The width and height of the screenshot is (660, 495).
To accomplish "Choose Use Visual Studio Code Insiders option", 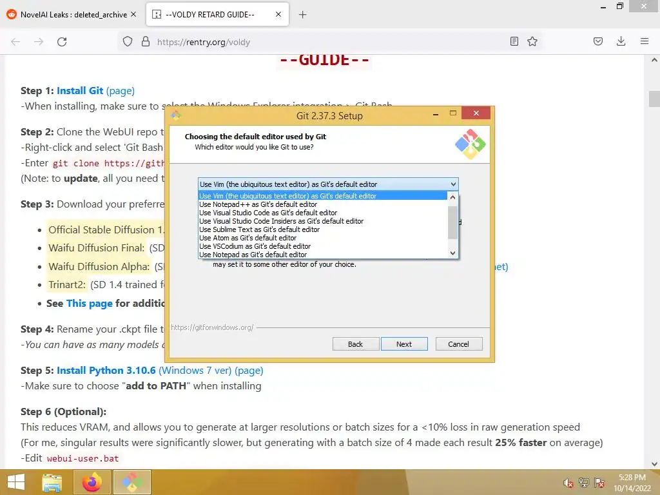I will [322, 221].
